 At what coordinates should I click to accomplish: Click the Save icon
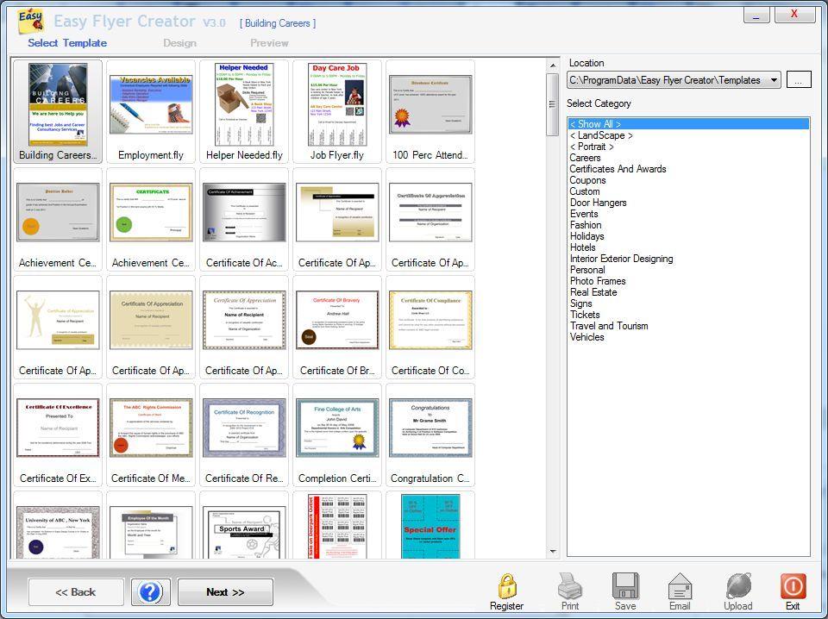(x=624, y=589)
